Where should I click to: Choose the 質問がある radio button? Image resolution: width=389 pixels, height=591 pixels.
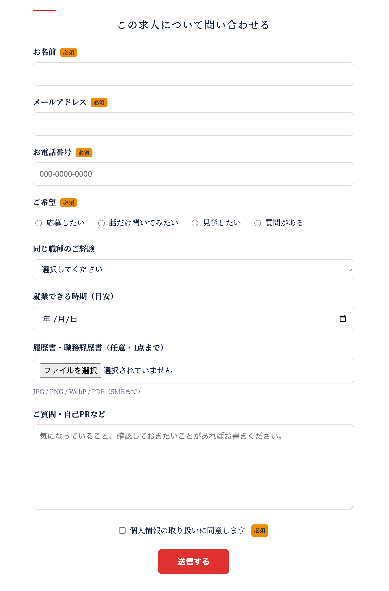click(x=258, y=223)
